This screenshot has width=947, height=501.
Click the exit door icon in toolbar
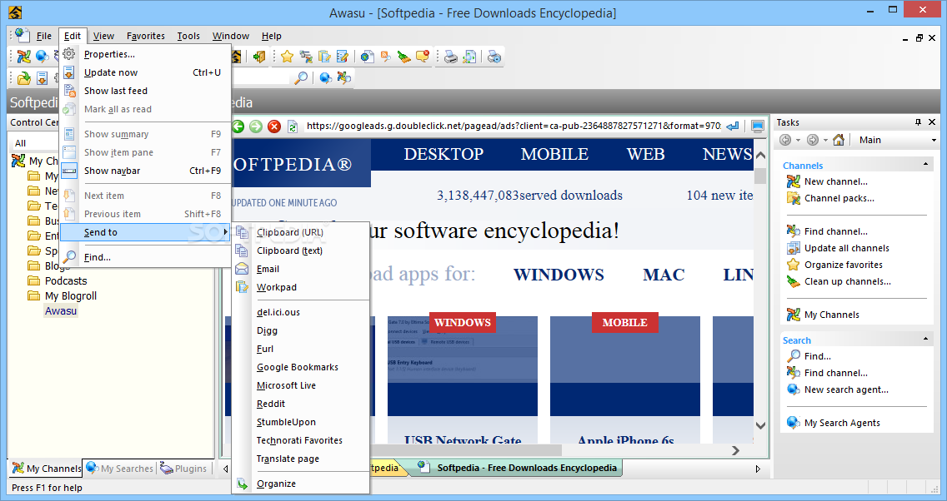[x=259, y=57]
